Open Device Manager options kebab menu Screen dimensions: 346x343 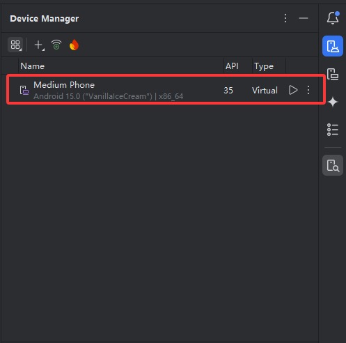pos(285,18)
